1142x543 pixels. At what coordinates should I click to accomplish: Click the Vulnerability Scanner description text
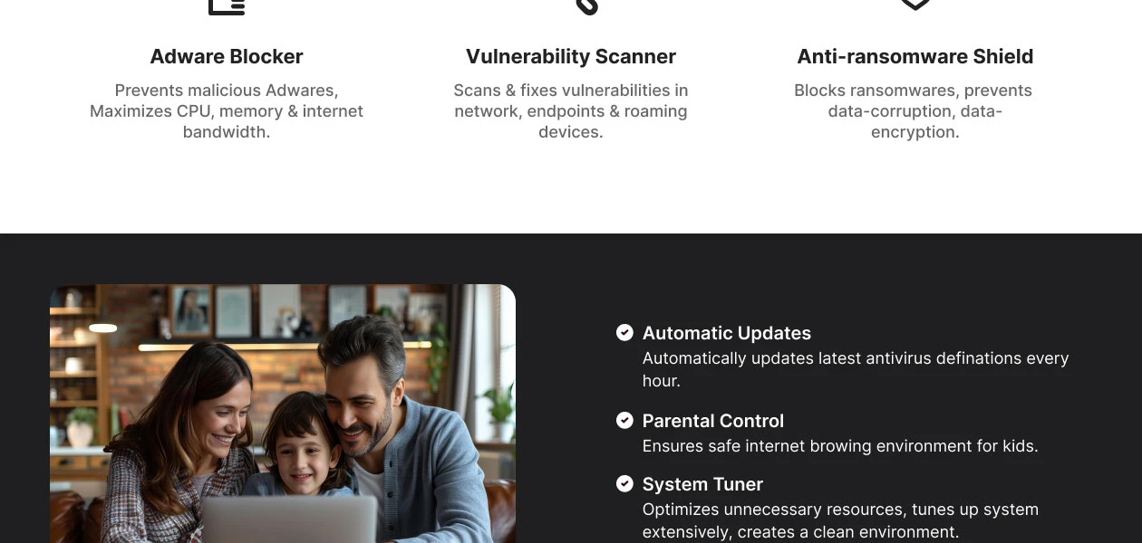tap(571, 111)
